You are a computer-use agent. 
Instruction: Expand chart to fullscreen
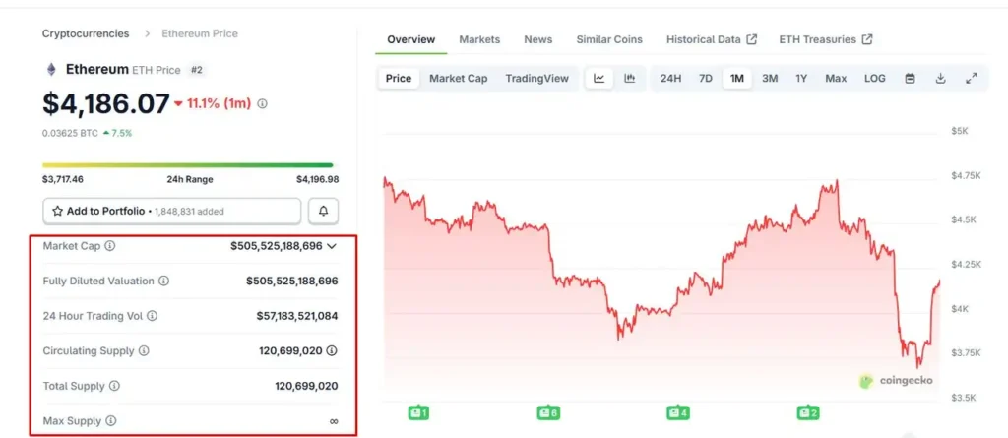point(971,79)
